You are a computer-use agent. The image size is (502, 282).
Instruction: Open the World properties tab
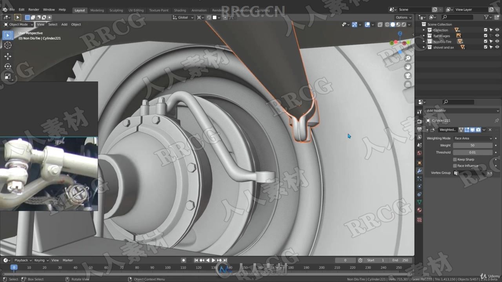pos(419,153)
